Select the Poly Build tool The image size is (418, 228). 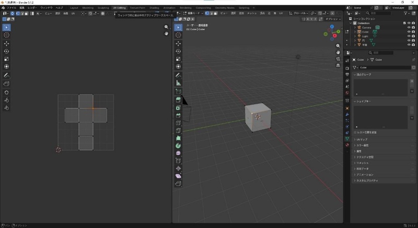point(178,138)
